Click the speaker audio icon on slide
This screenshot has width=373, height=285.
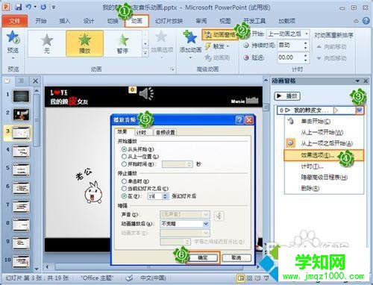click(146, 94)
